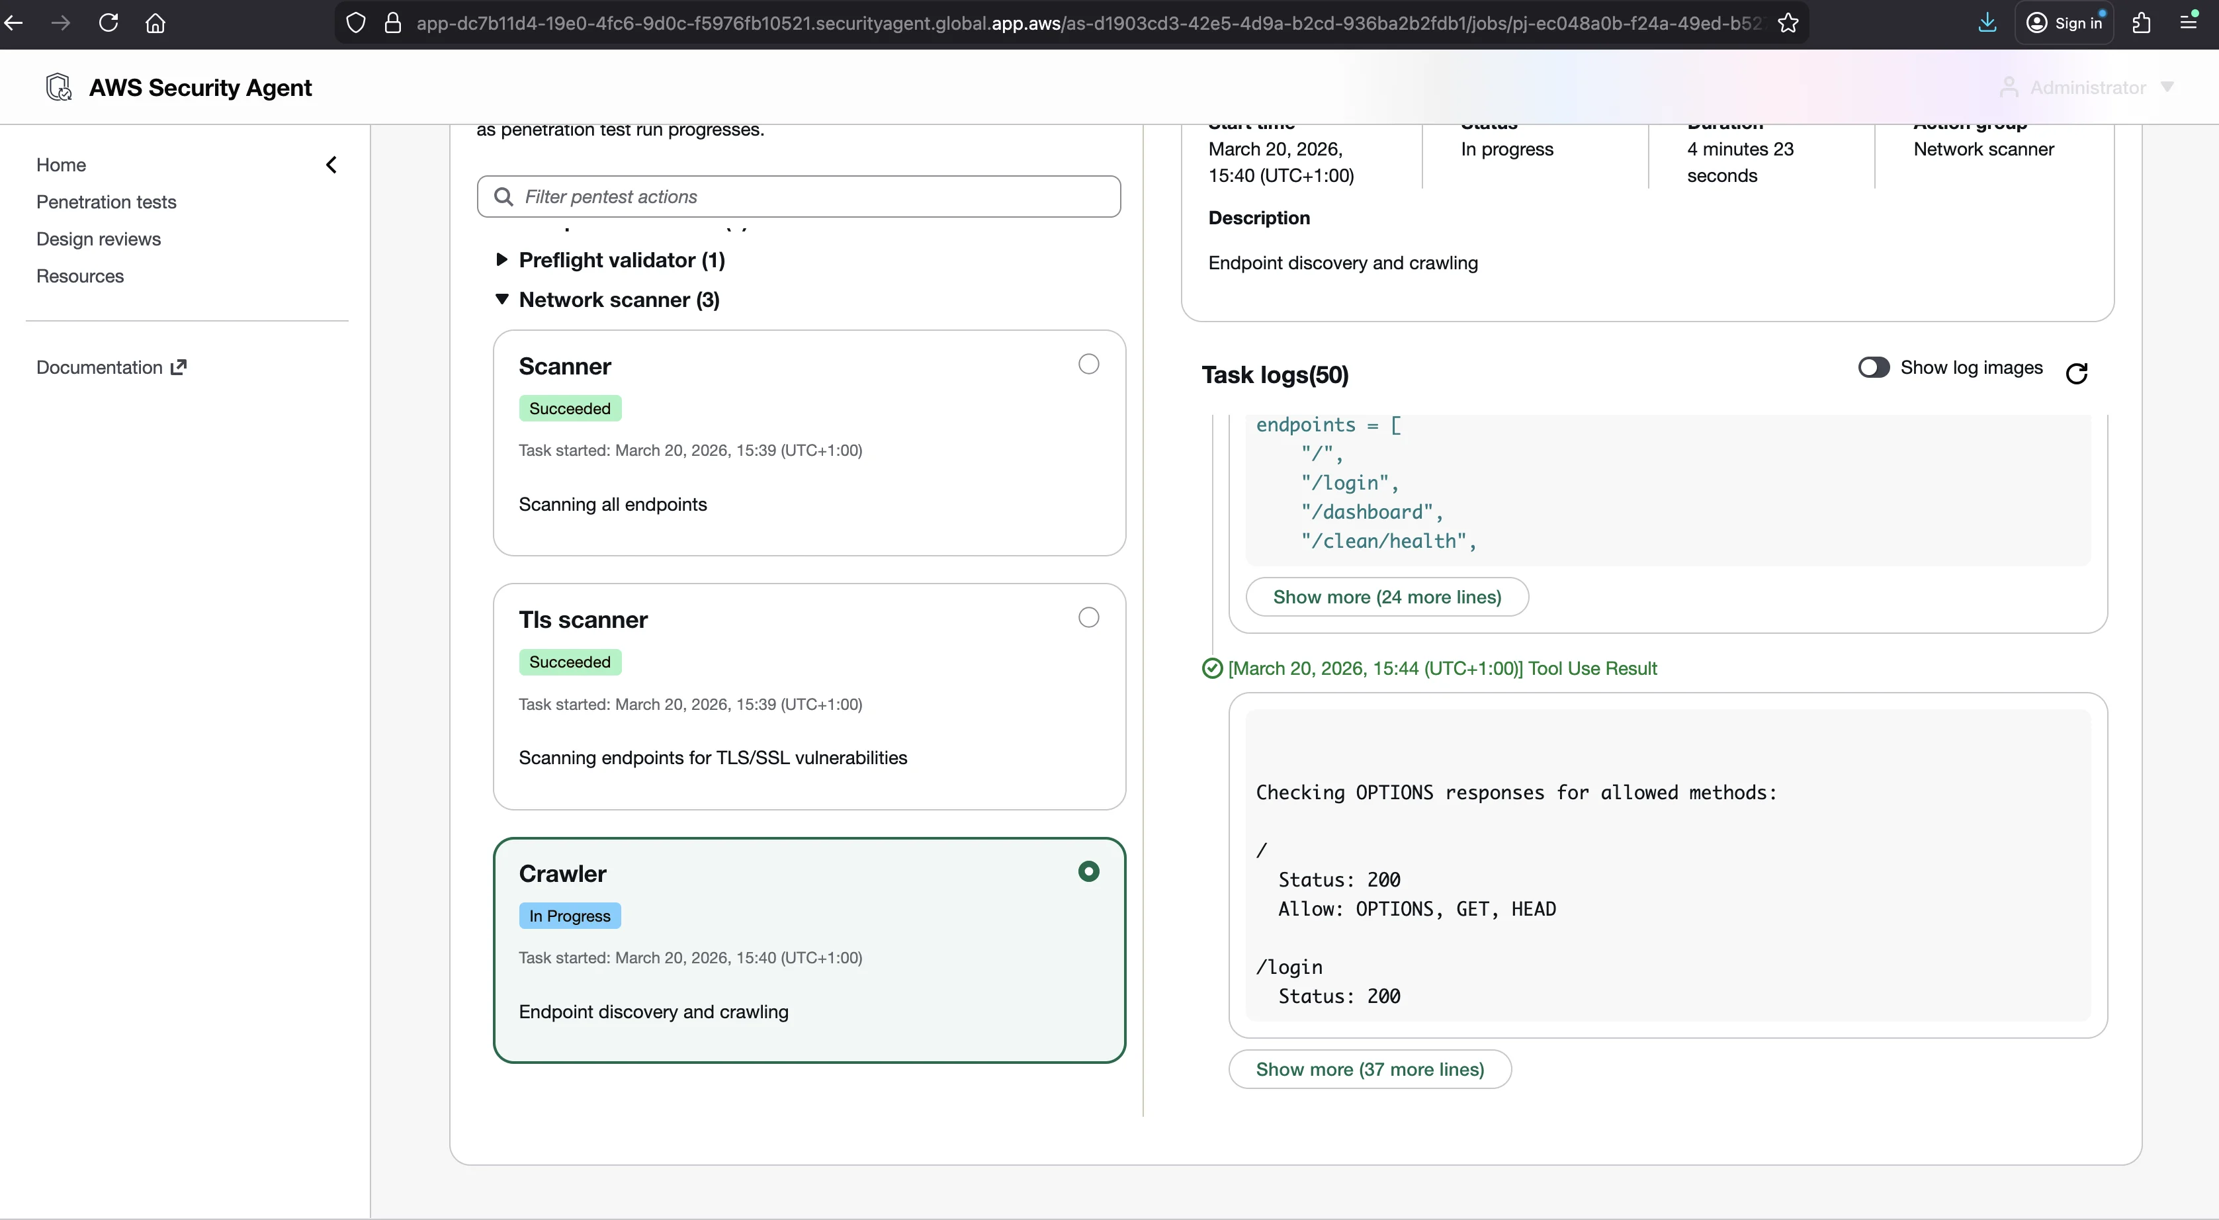Viewport: 2219px width, 1220px height.
Task: Open the Administrator user dropdown
Action: [2088, 87]
